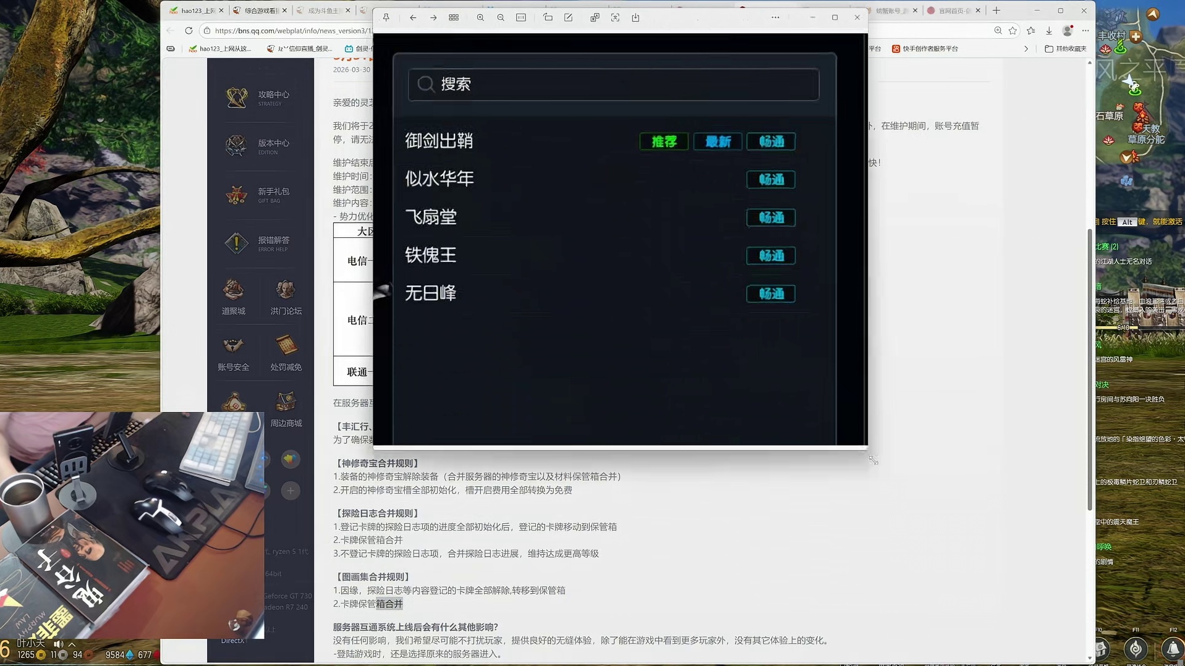This screenshot has height=666, width=1185.
Task: Add this page to browser favorites
Action: coord(1013,31)
